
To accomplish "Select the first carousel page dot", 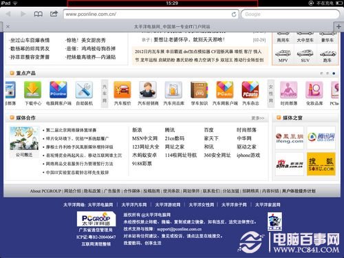I will click(321, 74).
